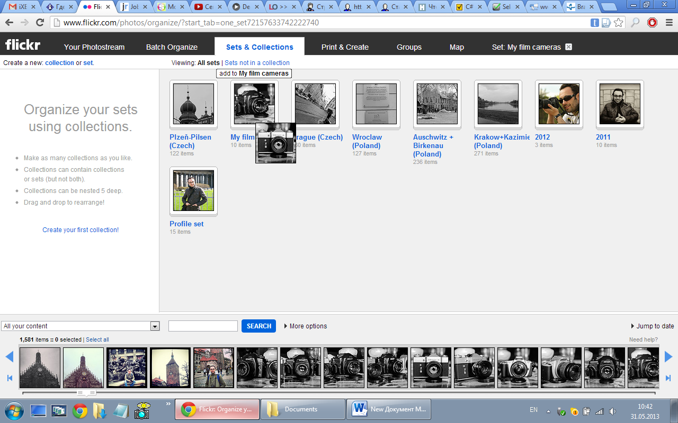Click the SEARCH button
678x423 pixels.
(x=258, y=326)
